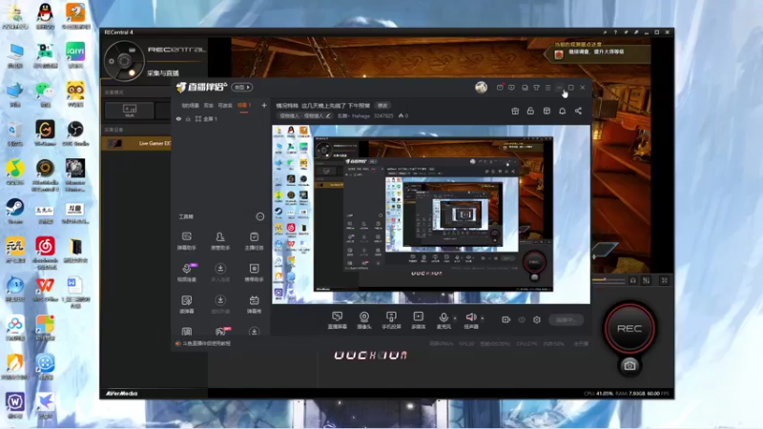Collapse the toolbox panel circle button
This screenshot has height=429, width=763.
[260, 216]
